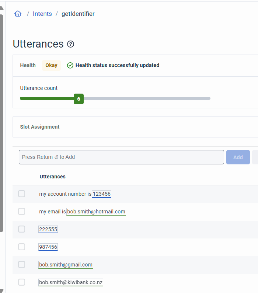Image resolution: width=258 pixels, height=293 pixels.
Task: Mark the bob.smith@gmail.com utterance checkbox
Action: click(22, 265)
